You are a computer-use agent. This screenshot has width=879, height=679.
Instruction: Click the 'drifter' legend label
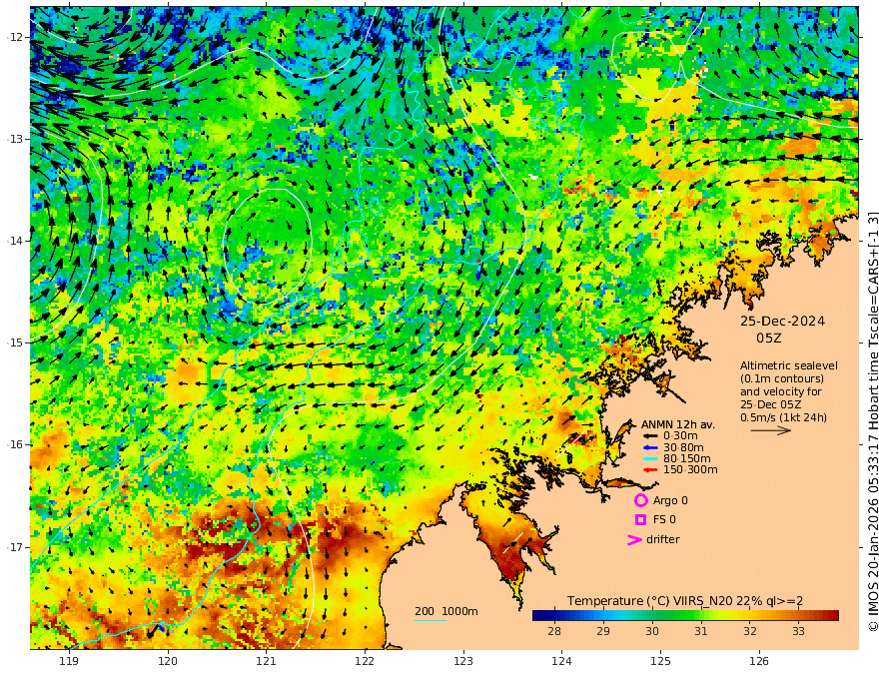662,539
